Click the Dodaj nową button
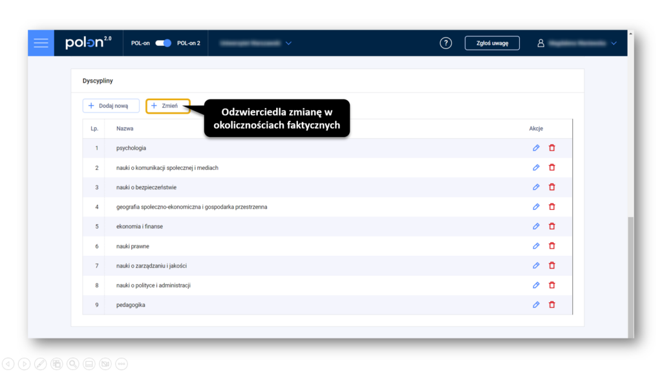The width and height of the screenshot is (662, 372). coord(111,106)
